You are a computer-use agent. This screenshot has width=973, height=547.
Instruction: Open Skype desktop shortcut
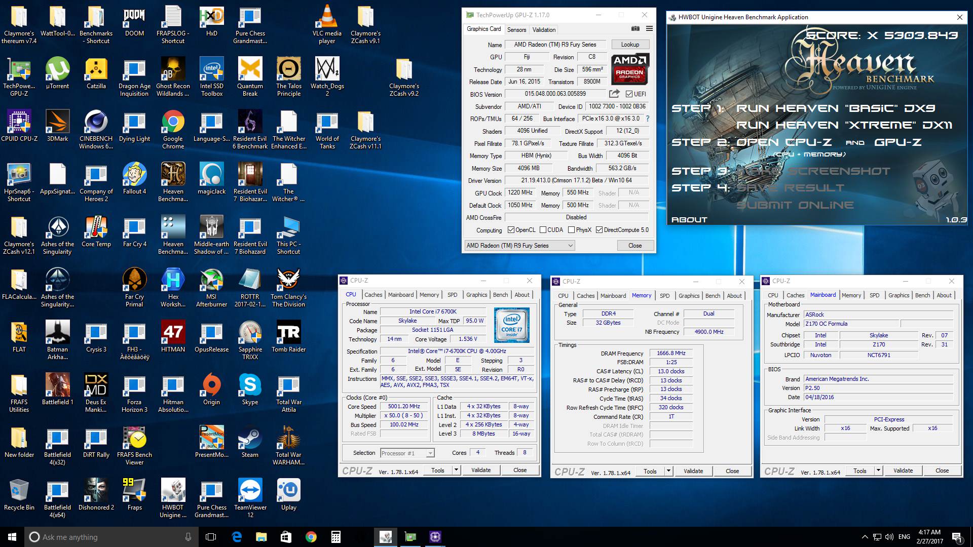tap(250, 389)
